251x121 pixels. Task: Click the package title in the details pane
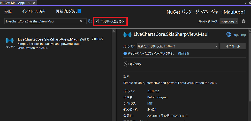pos(171,34)
